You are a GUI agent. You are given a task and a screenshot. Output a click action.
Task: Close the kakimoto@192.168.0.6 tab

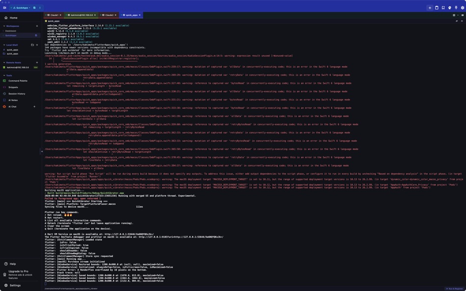(95, 15)
